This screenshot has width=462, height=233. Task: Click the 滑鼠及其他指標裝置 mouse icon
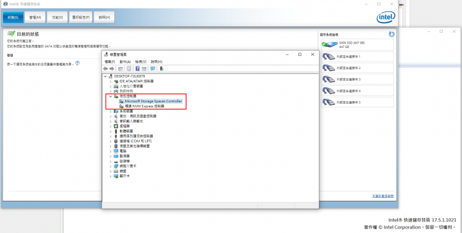(116, 146)
